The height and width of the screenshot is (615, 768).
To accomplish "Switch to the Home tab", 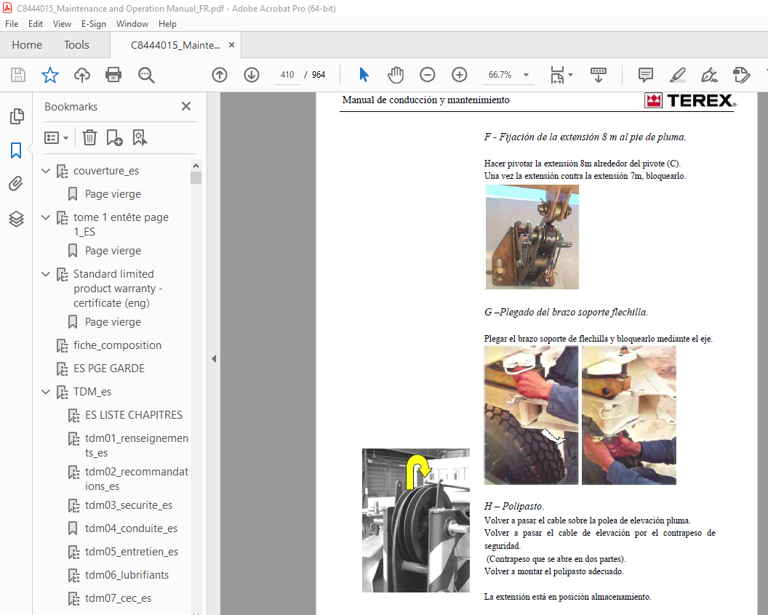I will point(27,45).
